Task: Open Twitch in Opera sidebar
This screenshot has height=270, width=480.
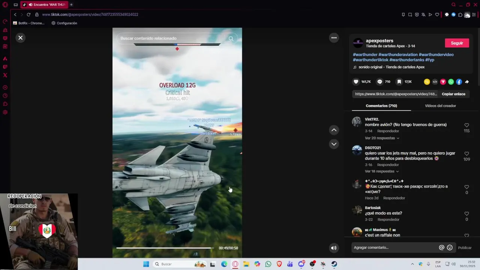Action: tap(5, 67)
